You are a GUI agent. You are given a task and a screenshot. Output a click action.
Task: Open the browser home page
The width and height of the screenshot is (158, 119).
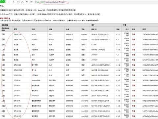pyautogui.click(x=22, y=2)
